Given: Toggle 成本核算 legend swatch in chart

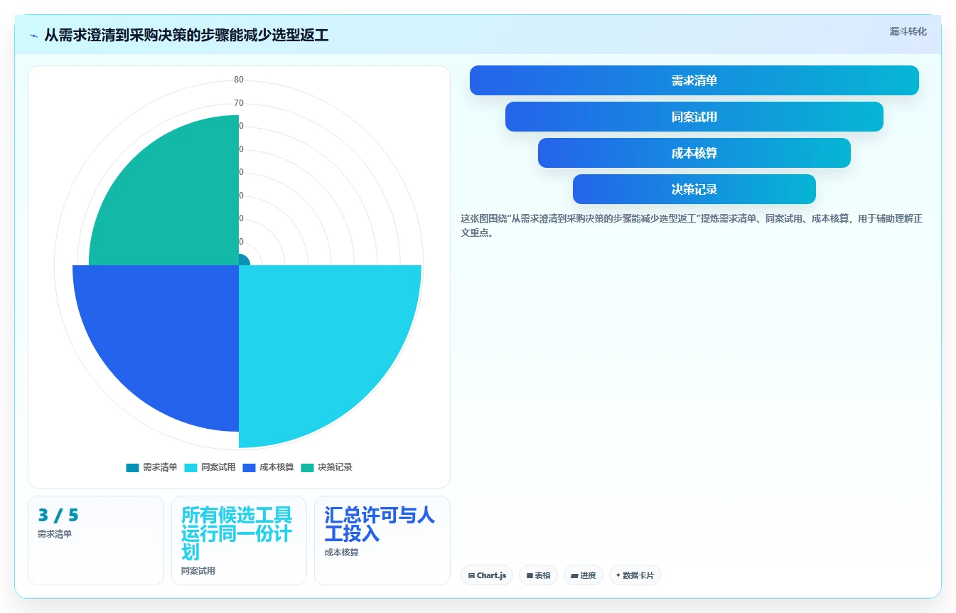Looking at the screenshot, I should point(249,467).
